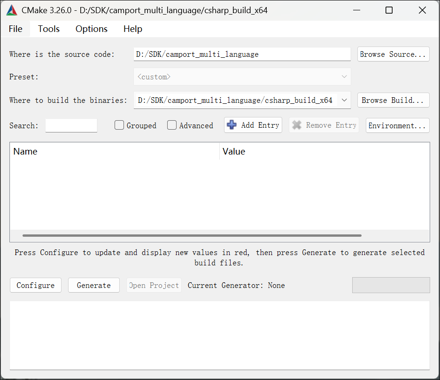The width and height of the screenshot is (440, 380).
Task: Expand the Preset dropdown
Action: [242, 77]
